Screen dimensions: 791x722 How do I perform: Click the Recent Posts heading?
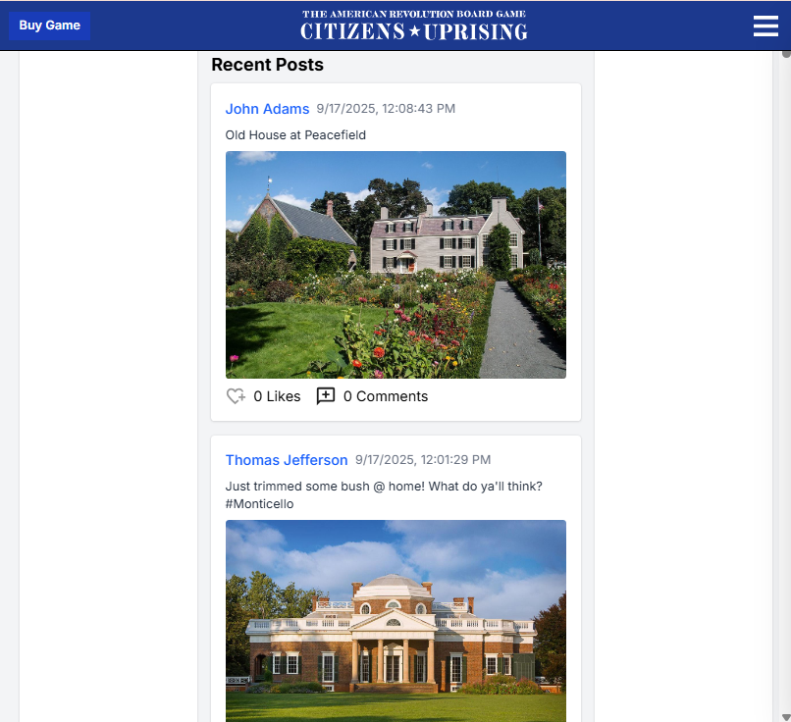click(267, 65)
